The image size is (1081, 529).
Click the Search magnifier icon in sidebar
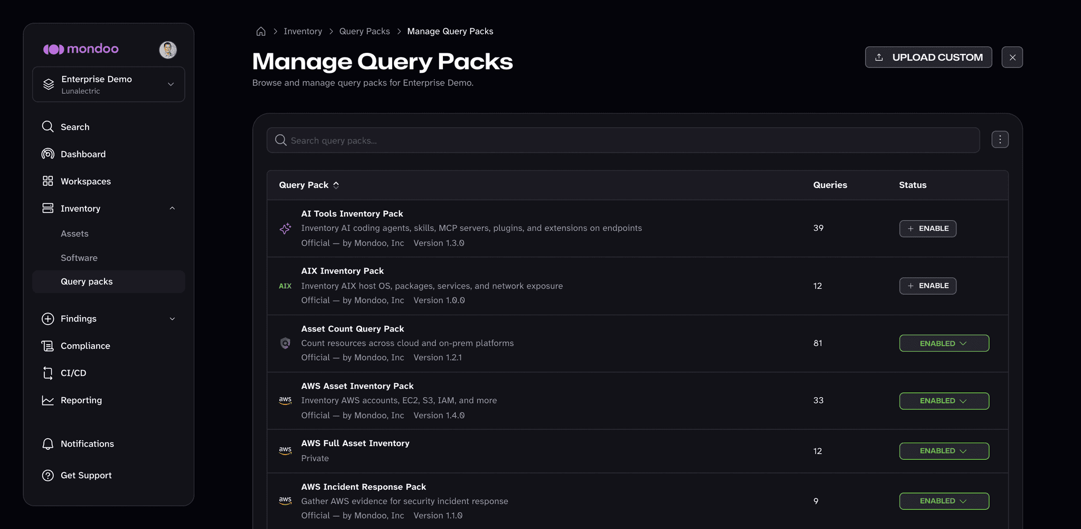[48, 127]
